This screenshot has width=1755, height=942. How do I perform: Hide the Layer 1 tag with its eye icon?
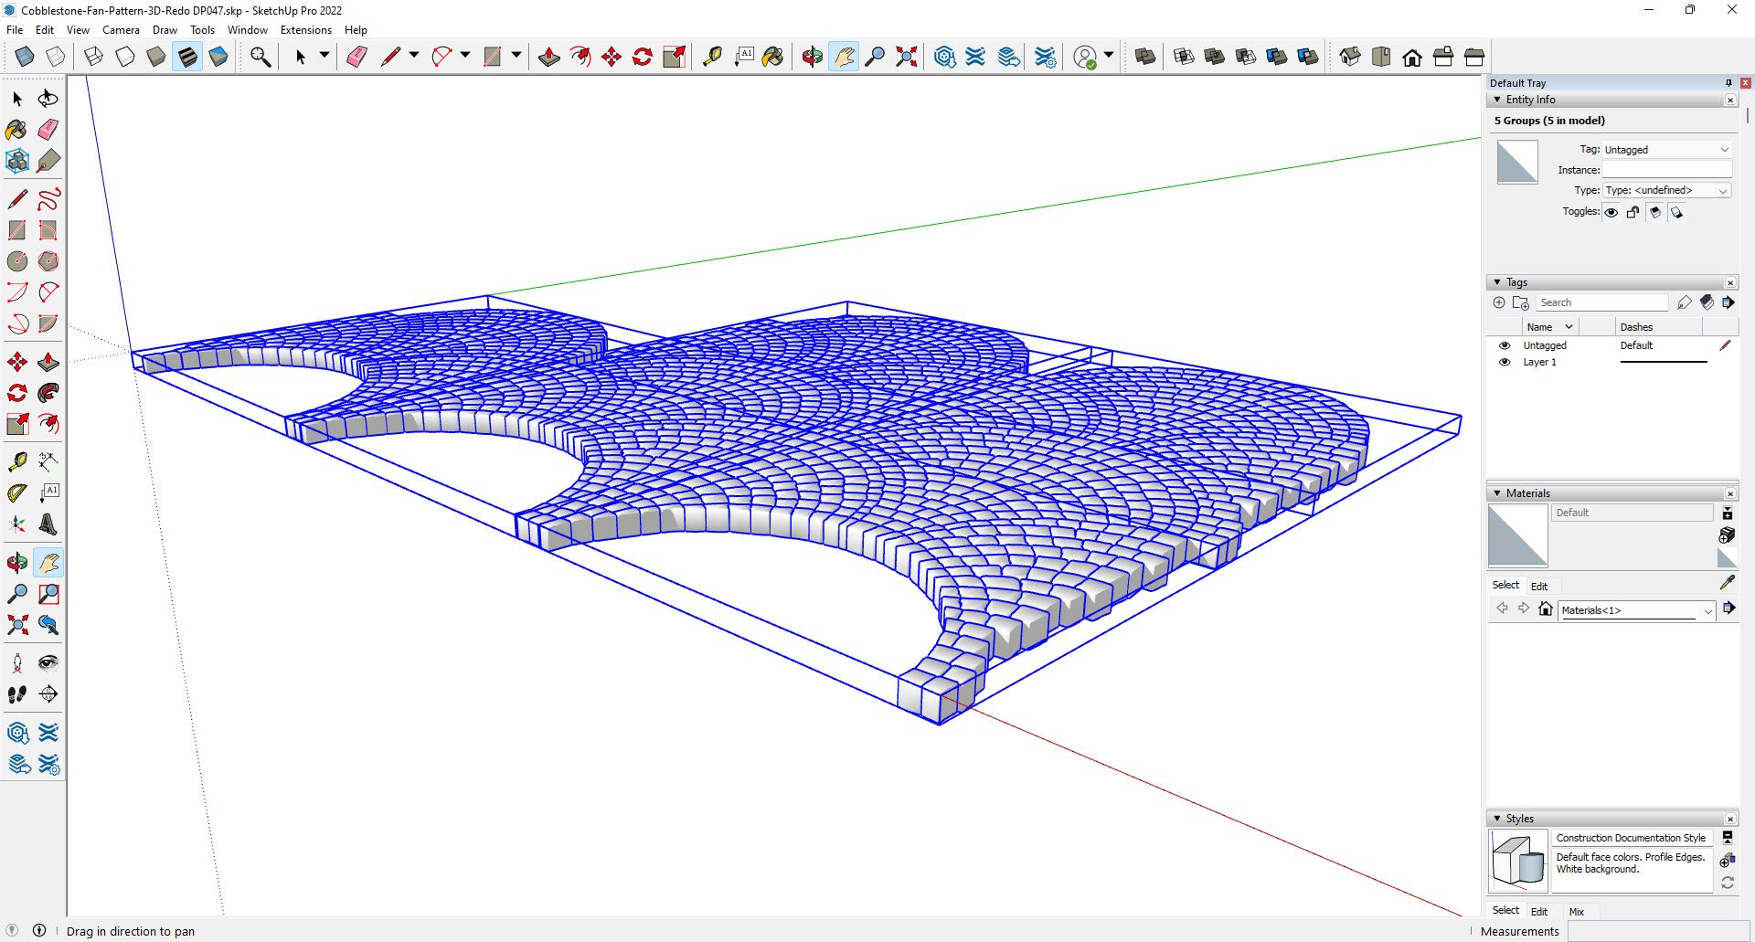tap(1505, 362)
